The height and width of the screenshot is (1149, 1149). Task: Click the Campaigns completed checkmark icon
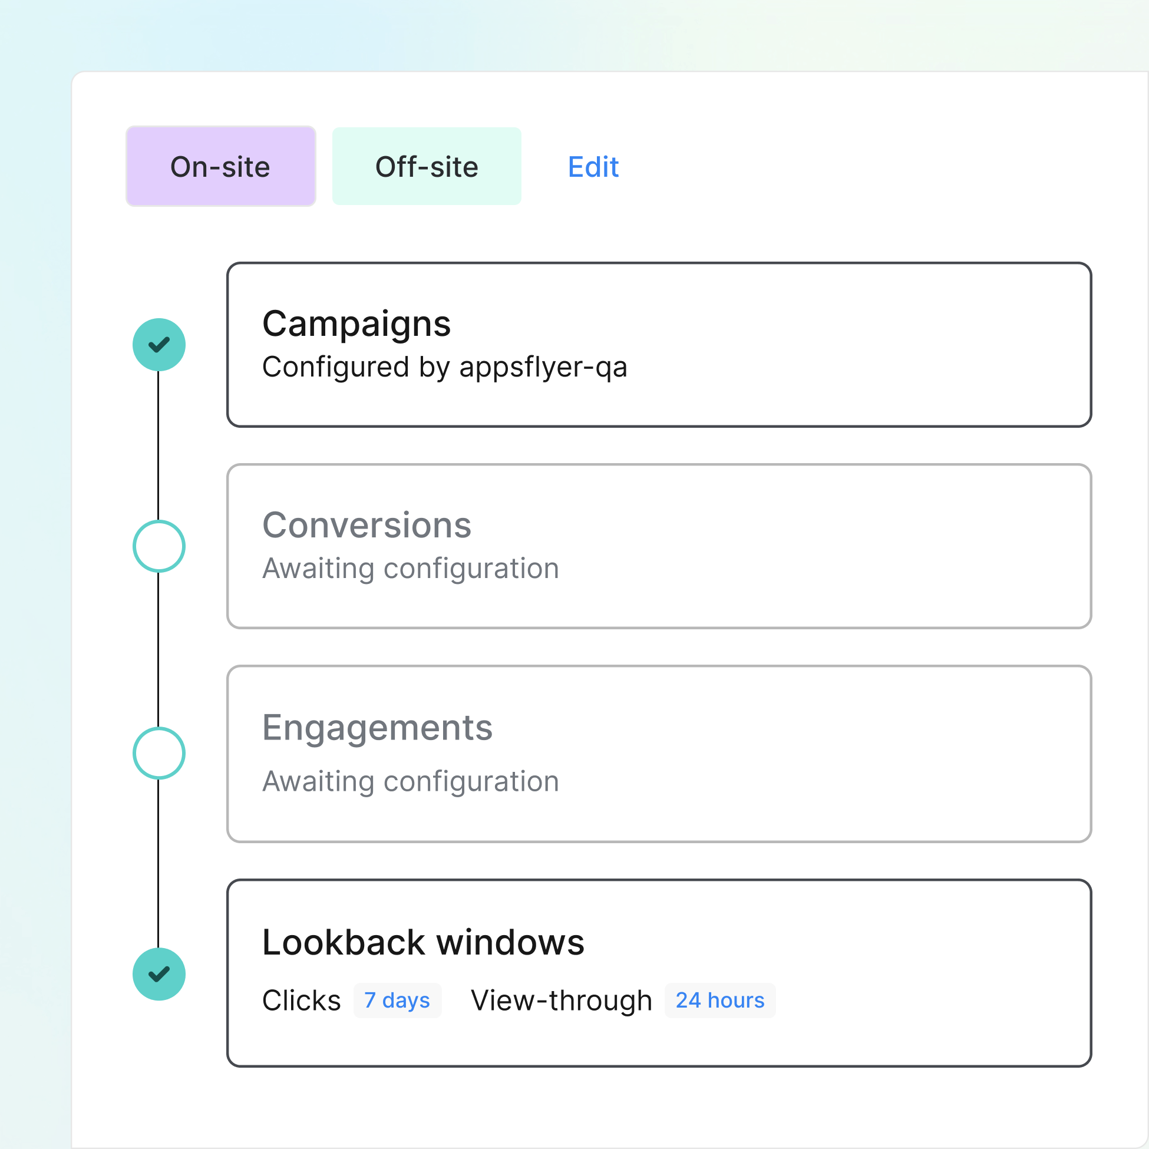coord(159,345)
